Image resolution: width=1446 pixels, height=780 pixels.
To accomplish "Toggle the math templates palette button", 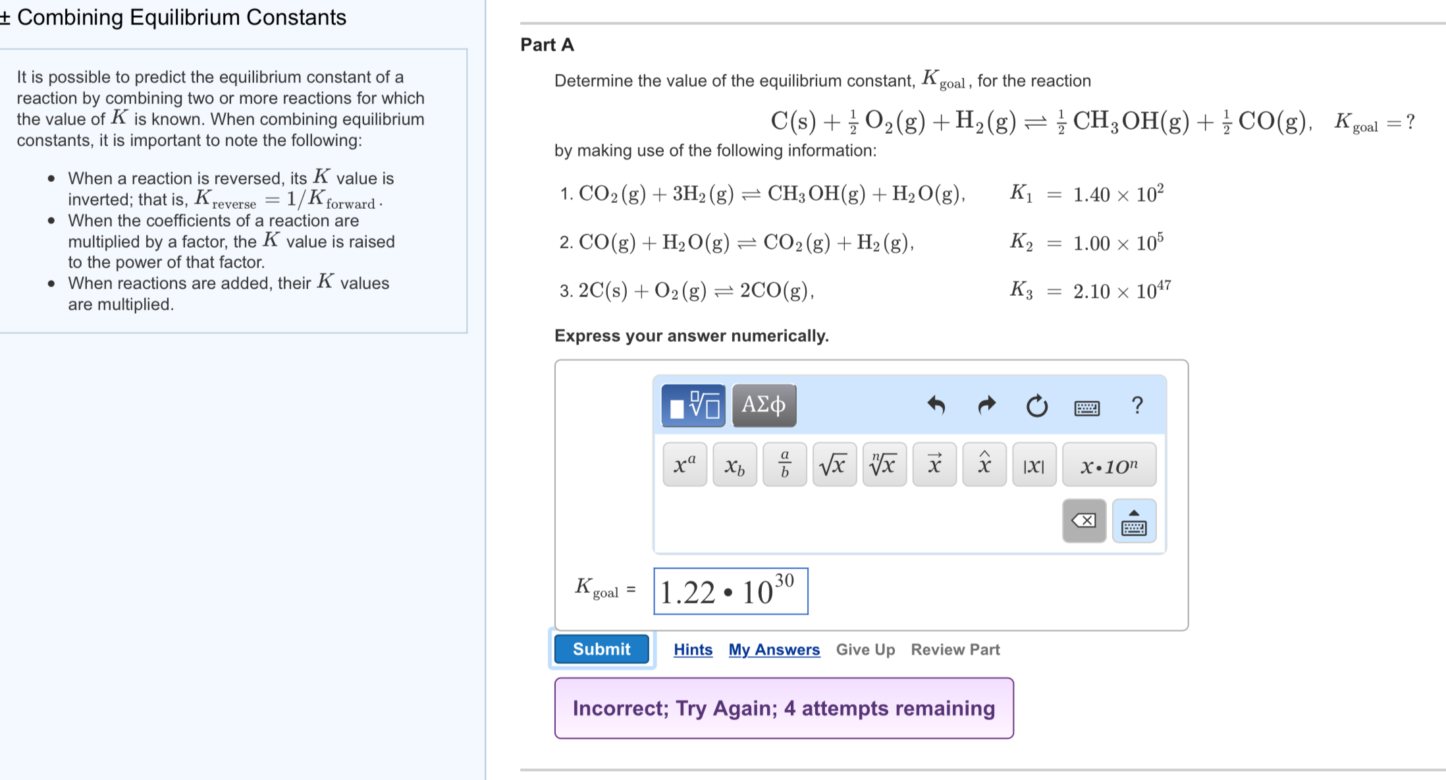I will (693, 406).
